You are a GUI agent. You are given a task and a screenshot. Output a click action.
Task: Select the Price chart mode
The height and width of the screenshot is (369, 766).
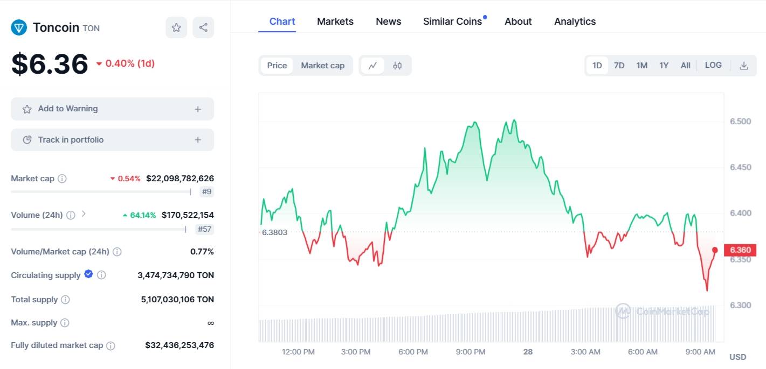(x=277, y=66)
